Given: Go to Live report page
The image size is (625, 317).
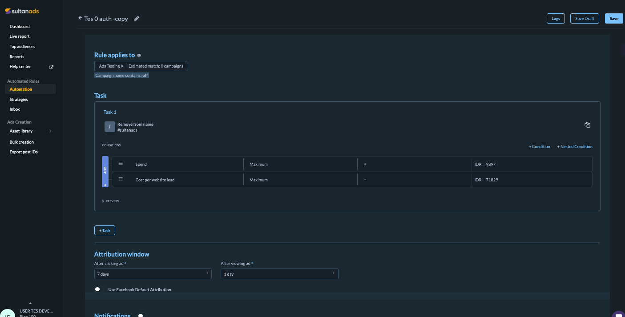Looking at the screenshot, I should [x=20, y=36].
